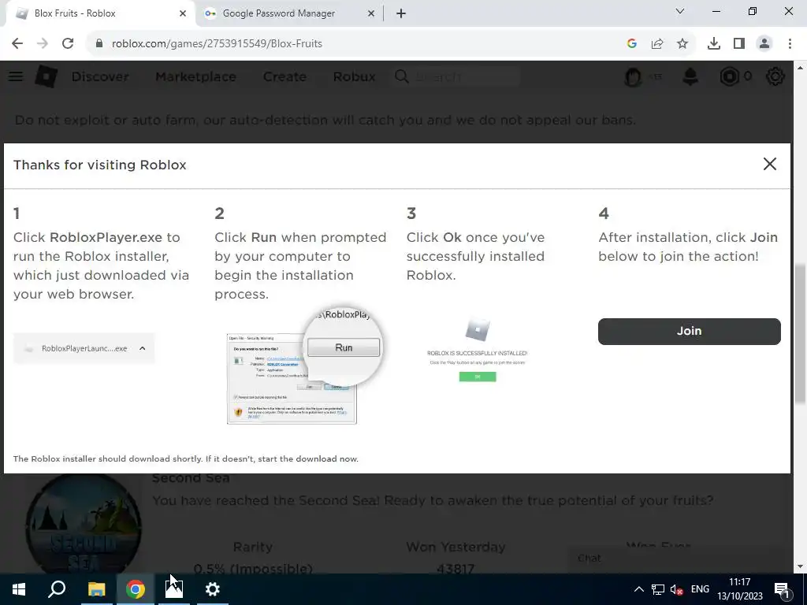Viewport: 807px width, 605px height.
Task: Open the Windows notification center
Action: 783,589
